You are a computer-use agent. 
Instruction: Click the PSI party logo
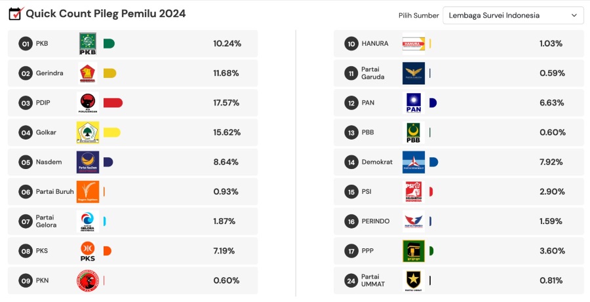414,192
